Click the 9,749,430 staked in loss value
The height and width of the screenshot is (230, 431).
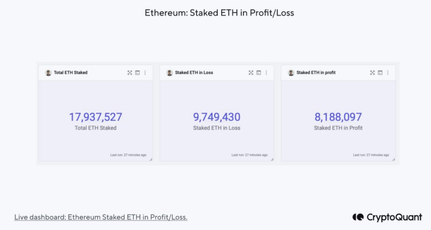[217, 117]
